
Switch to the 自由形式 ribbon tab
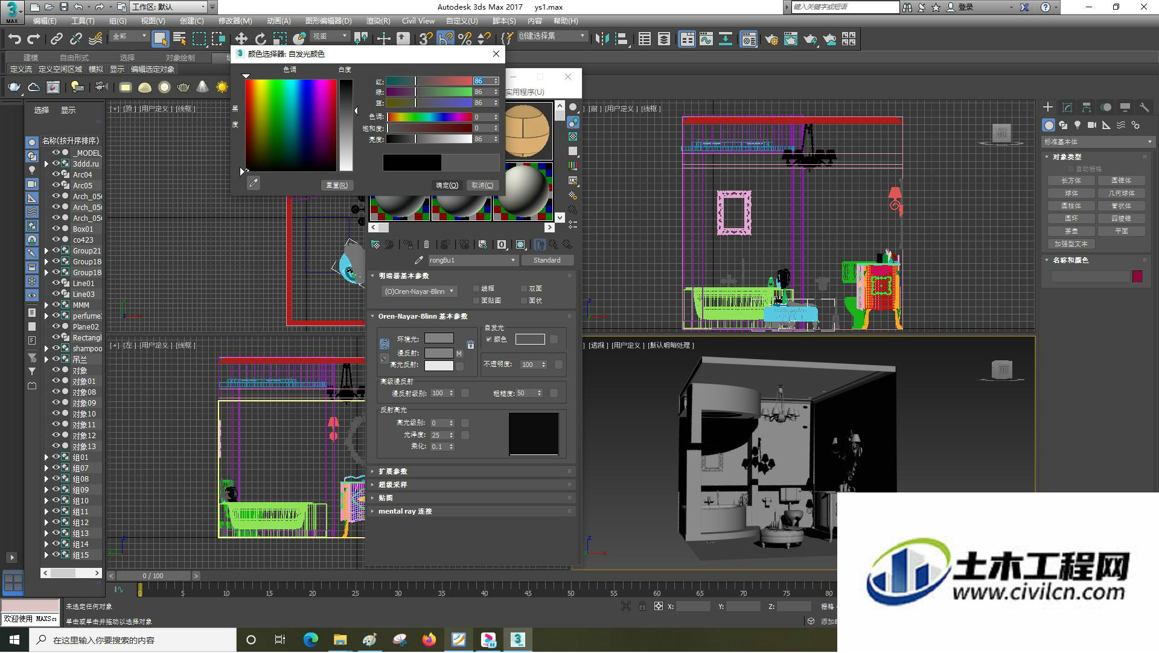click(74, 57)
